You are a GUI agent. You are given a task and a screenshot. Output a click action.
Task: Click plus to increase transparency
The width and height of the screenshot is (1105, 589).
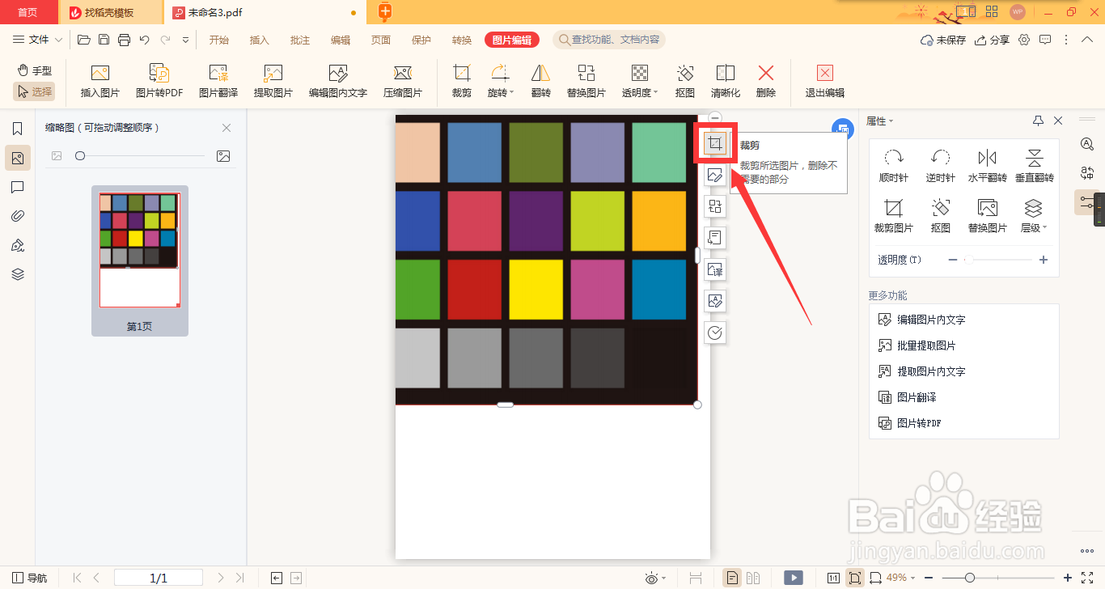(x=1044, y=260)
